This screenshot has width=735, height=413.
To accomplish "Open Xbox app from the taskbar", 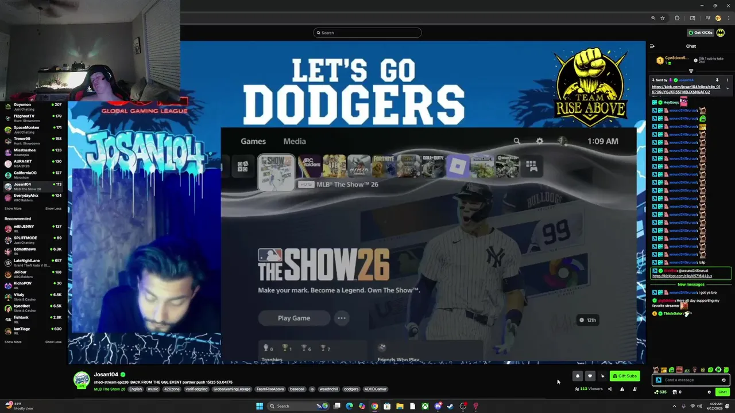I will [x=425, y=406].
